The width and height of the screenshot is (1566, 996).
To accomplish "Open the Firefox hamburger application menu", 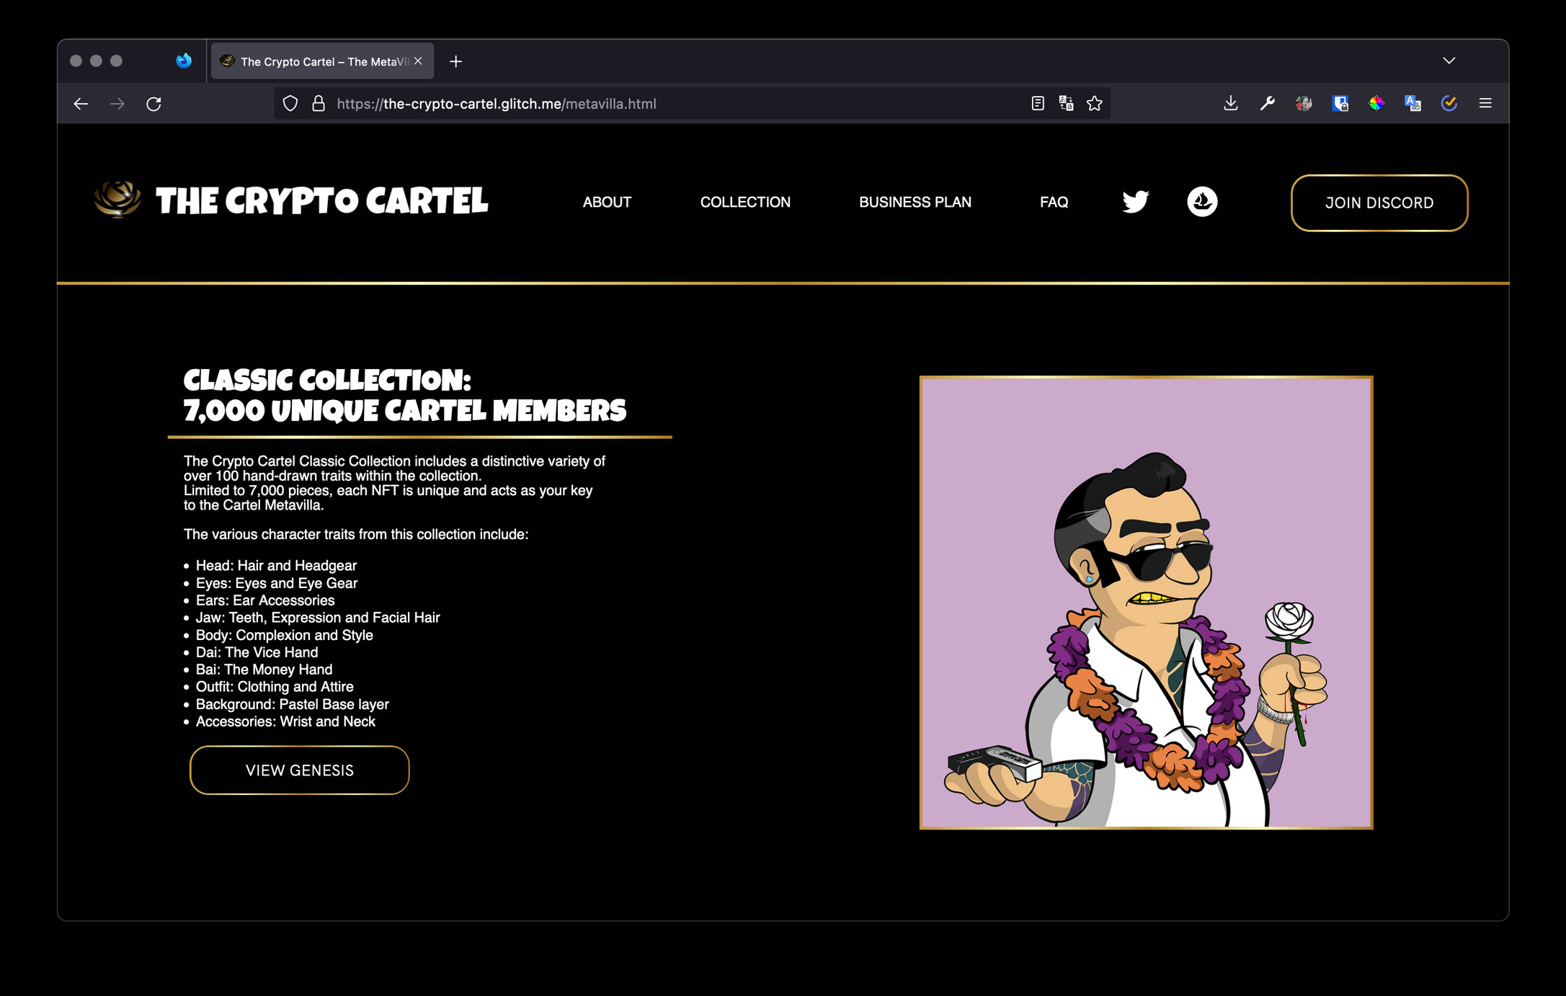I will pyautogui.click(x=1485, y=104).
